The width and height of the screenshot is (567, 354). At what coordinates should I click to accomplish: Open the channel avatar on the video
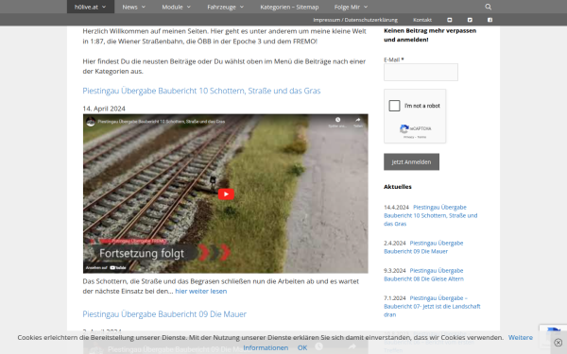pos(91,122)
